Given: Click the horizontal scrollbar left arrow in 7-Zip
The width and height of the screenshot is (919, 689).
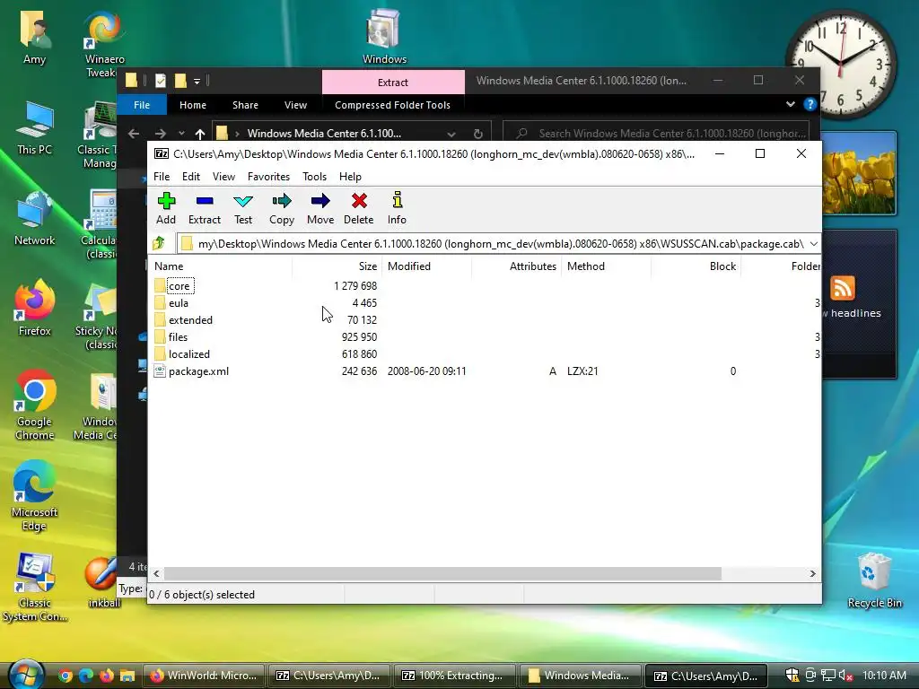Looking at the screenshot, I should click(156, 573).
